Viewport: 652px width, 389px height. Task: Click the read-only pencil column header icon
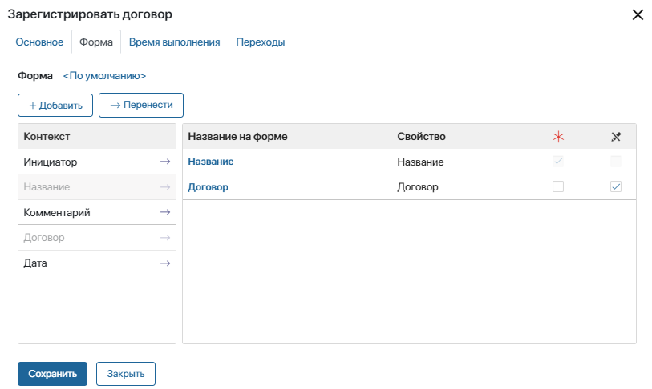(x=616, y=137)
